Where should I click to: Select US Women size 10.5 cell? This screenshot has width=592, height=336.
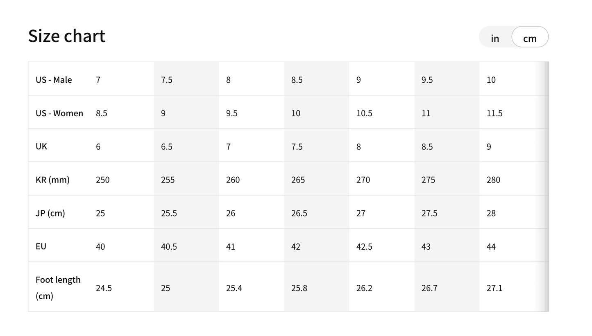point(382,113)
